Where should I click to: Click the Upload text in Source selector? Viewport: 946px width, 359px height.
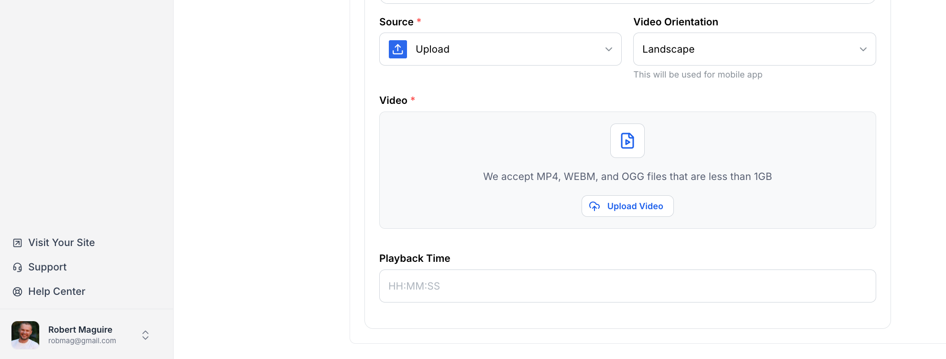click(x=432, y=49)
